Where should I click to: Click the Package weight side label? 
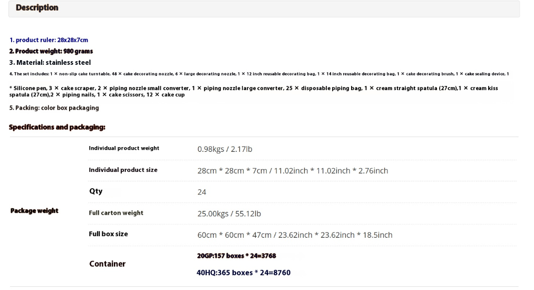pos(34,211)
